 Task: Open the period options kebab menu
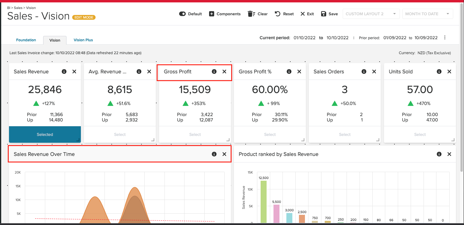445,37
